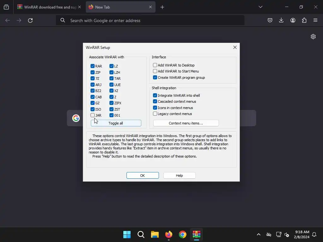Open the Firefox account icon
Screen dimensions: 323x242
[x=293, y=20]
